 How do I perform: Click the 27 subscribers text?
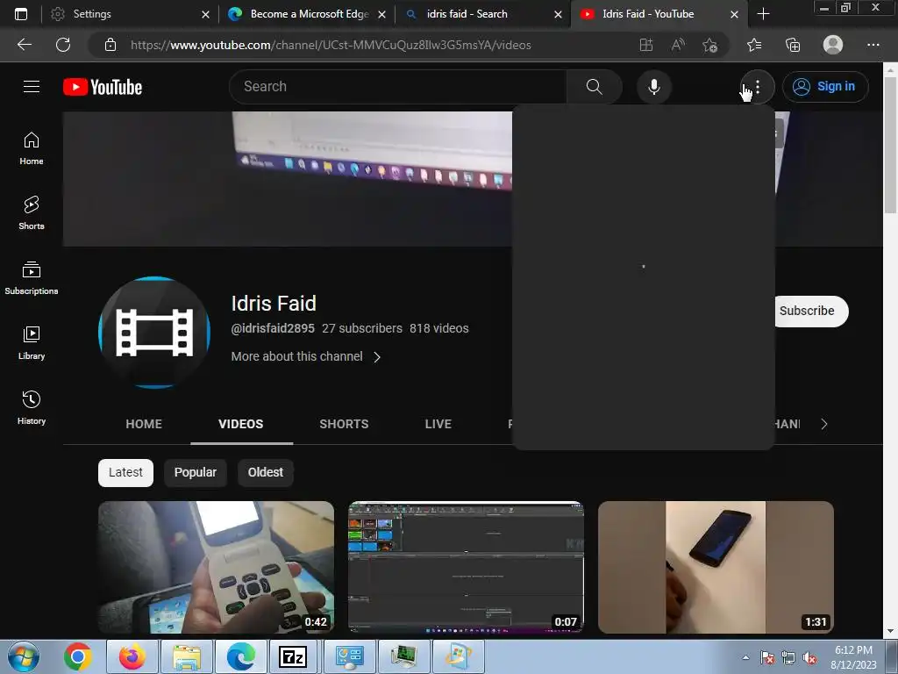(x=362, y=328)
